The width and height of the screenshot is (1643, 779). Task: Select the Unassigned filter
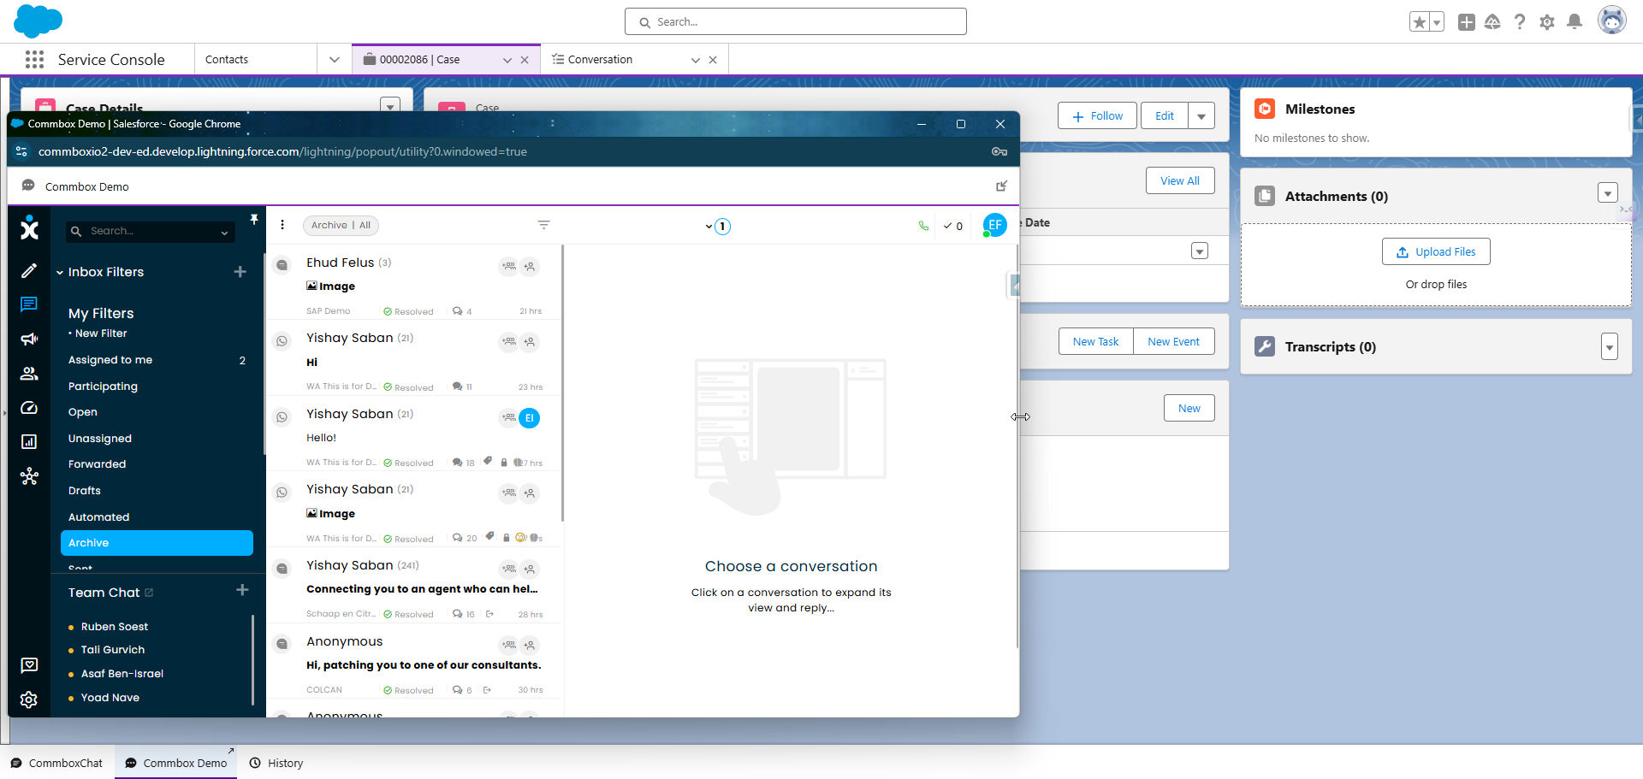tap(157, 439)
